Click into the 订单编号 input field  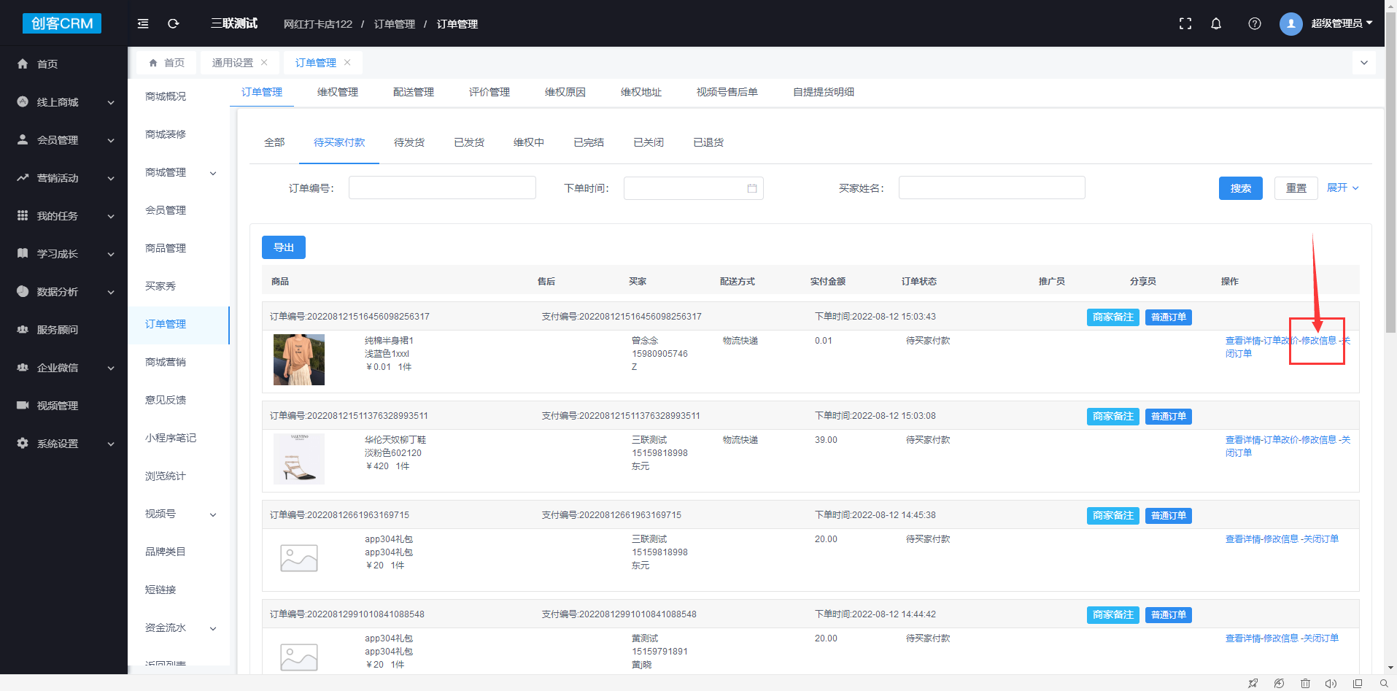pos(442,188)
